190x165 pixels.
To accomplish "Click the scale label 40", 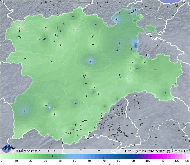I will tap(60, 161).
